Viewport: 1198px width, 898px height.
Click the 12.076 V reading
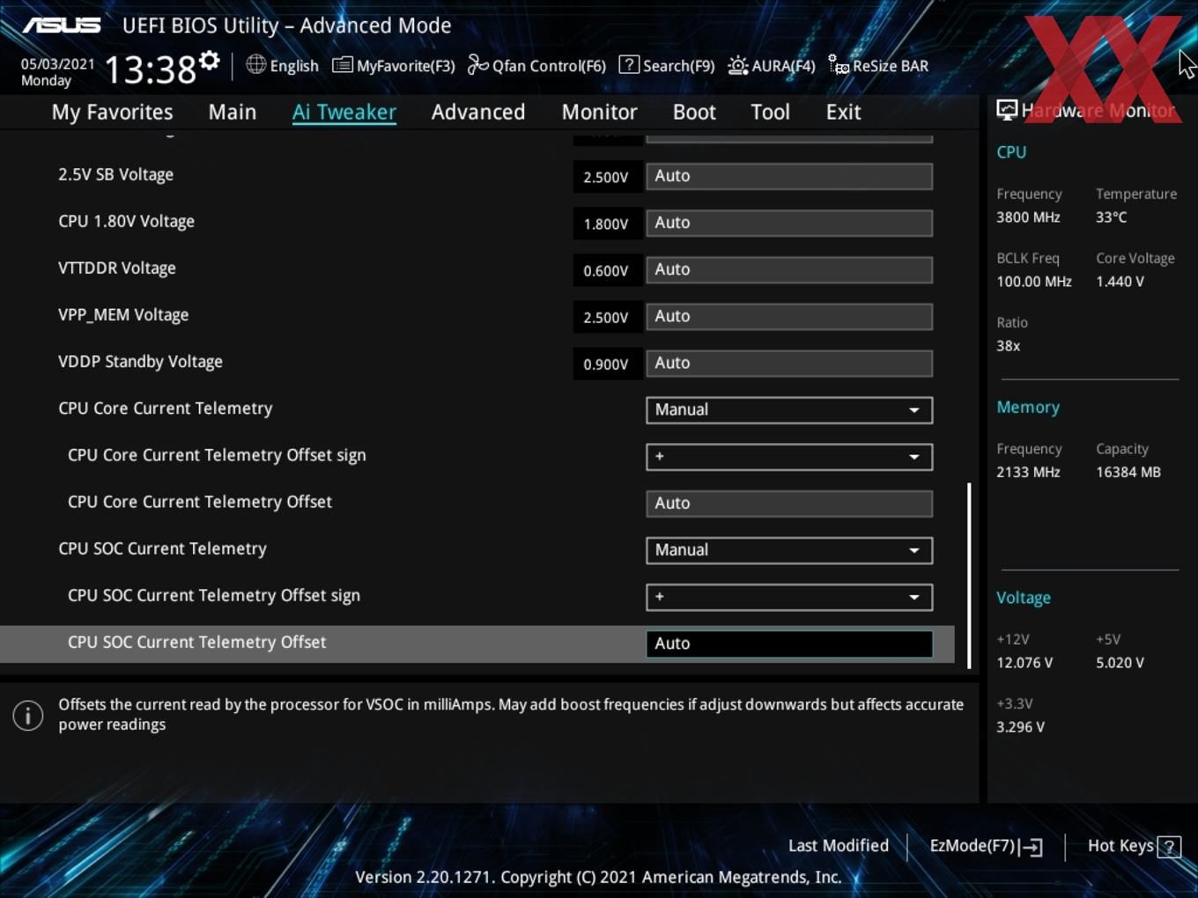(1024, 662)
